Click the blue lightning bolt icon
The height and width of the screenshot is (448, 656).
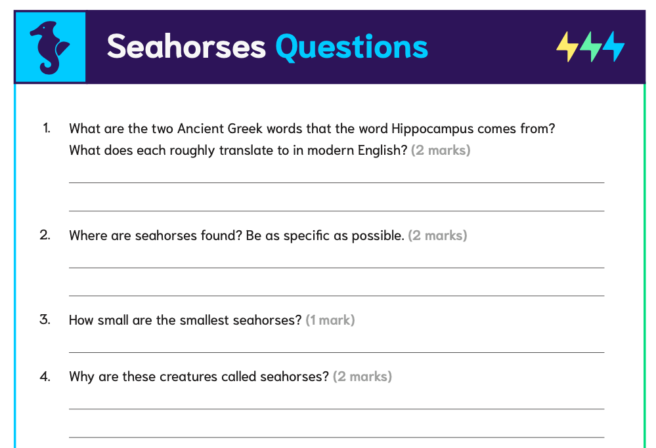pyautogui.click(x=613, y=47)
